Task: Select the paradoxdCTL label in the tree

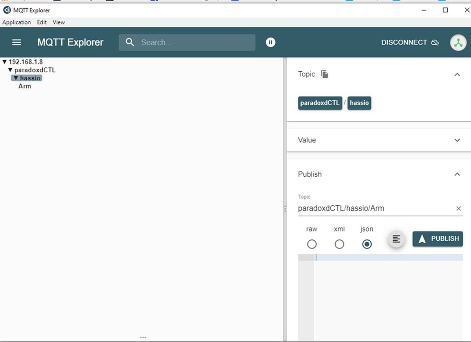Action: point(35,70)
